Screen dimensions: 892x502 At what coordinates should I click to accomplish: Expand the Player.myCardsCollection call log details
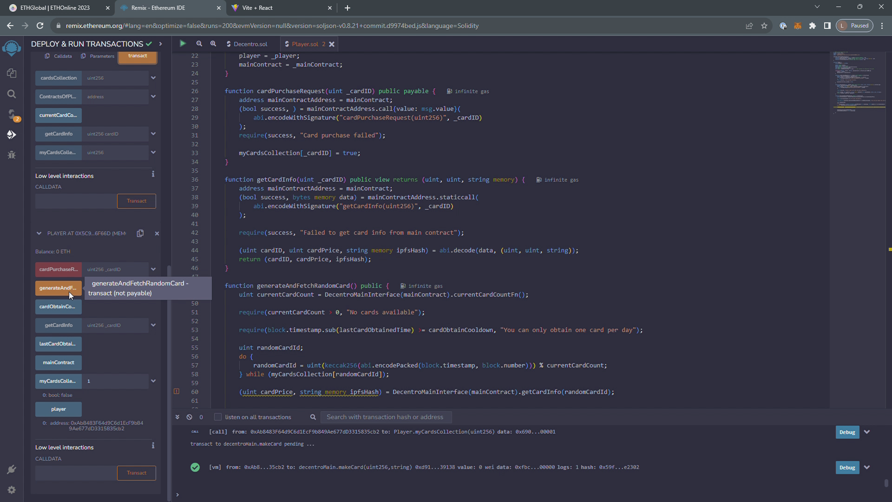point(867,432)
